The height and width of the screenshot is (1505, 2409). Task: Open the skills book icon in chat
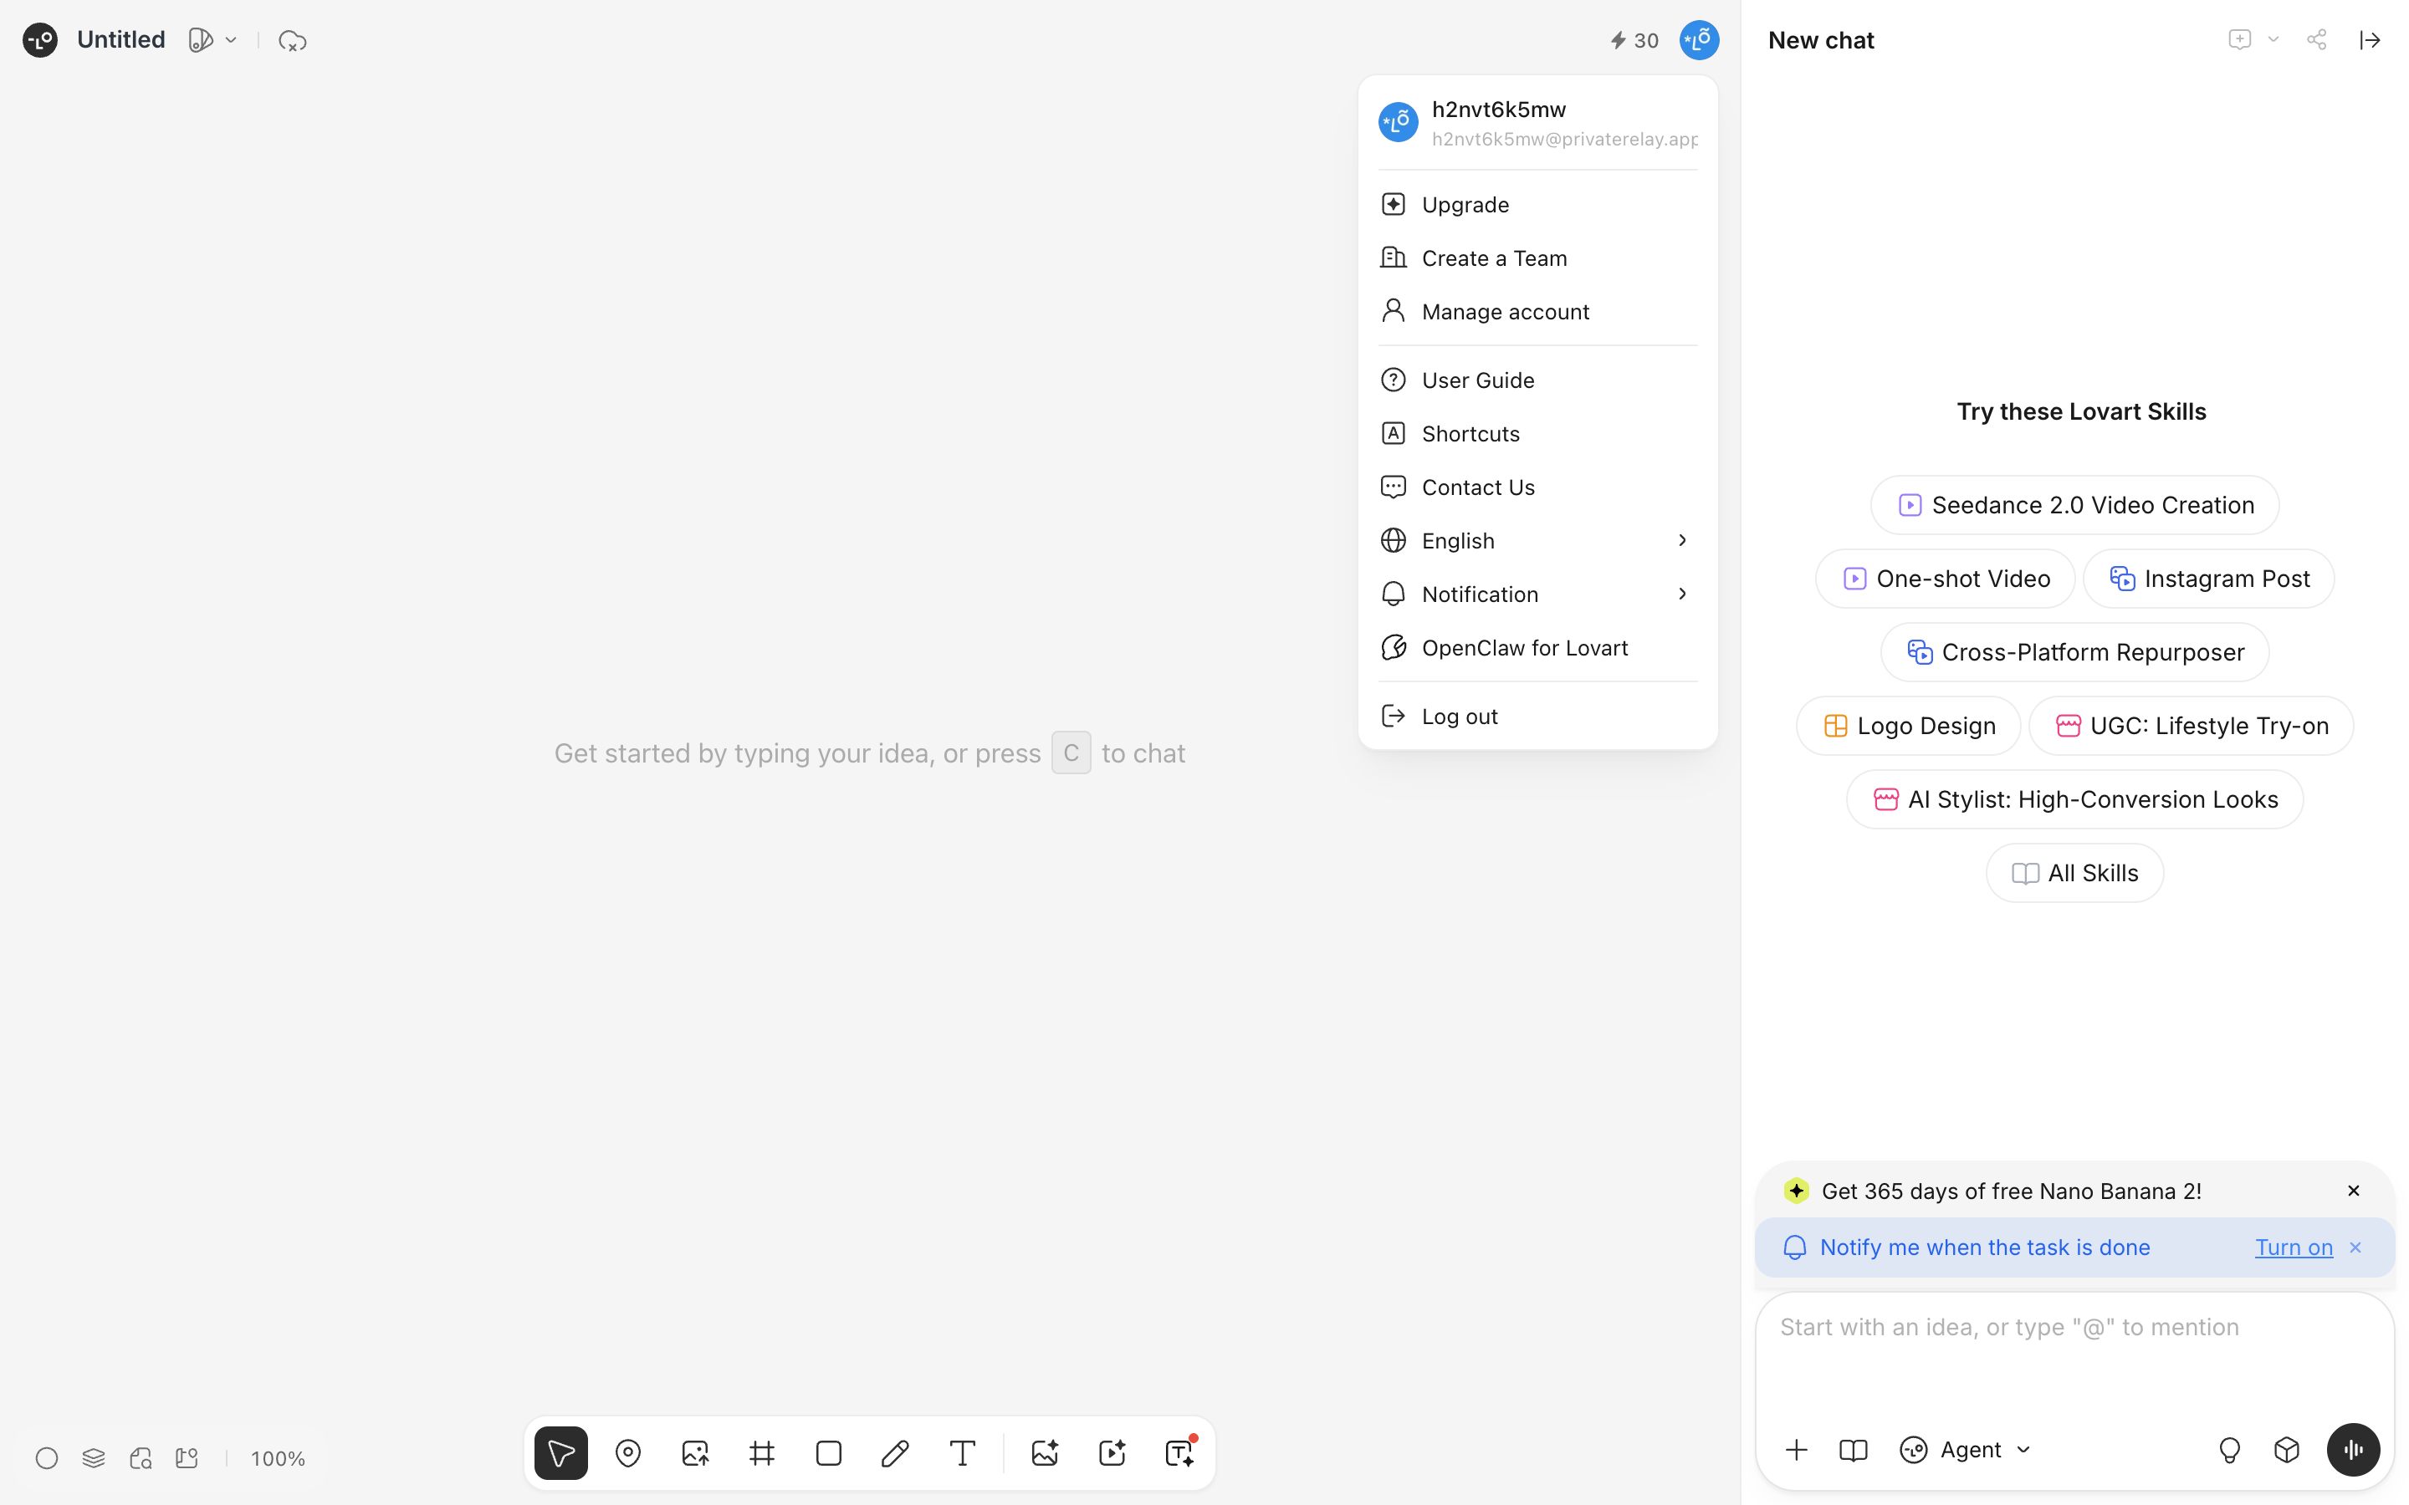(1853, 1449)
